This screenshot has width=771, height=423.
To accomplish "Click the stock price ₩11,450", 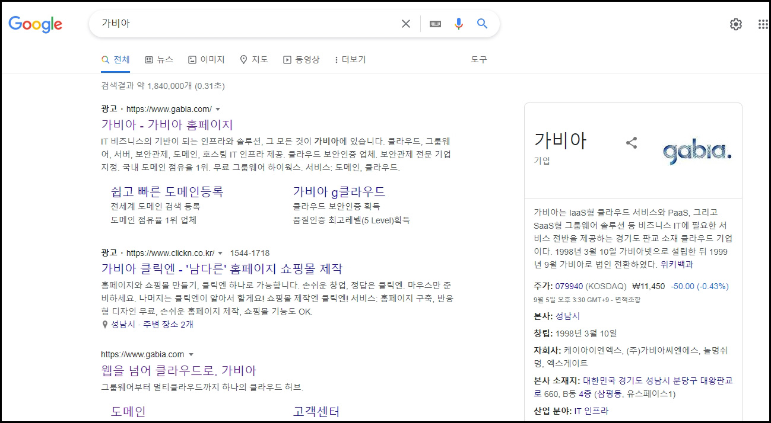I will (x=649, y=286).
